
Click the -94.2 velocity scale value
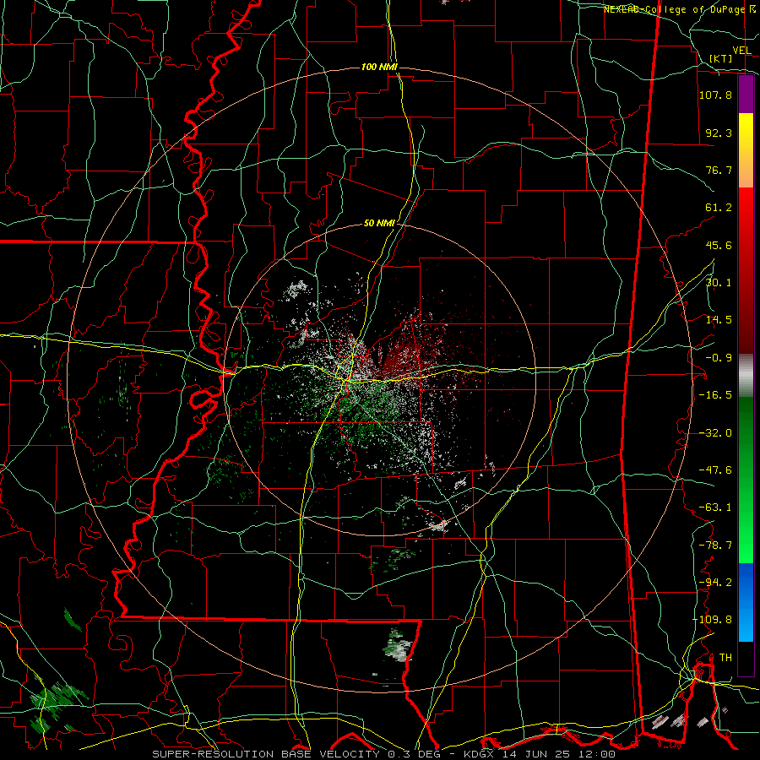[715, 583]
